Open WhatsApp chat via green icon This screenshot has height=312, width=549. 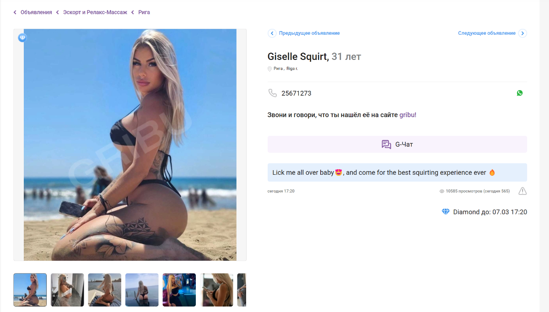point(520,93)
